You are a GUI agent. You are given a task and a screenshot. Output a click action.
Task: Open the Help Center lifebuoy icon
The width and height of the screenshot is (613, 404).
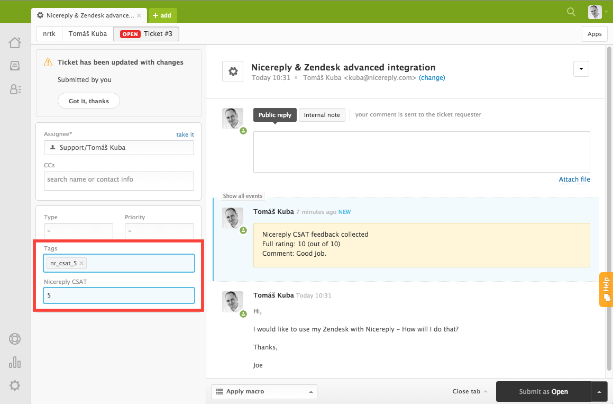[15, 339]
